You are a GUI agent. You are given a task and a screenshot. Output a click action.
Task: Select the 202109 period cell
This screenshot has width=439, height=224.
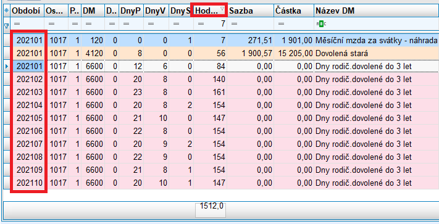pos(27,170)
